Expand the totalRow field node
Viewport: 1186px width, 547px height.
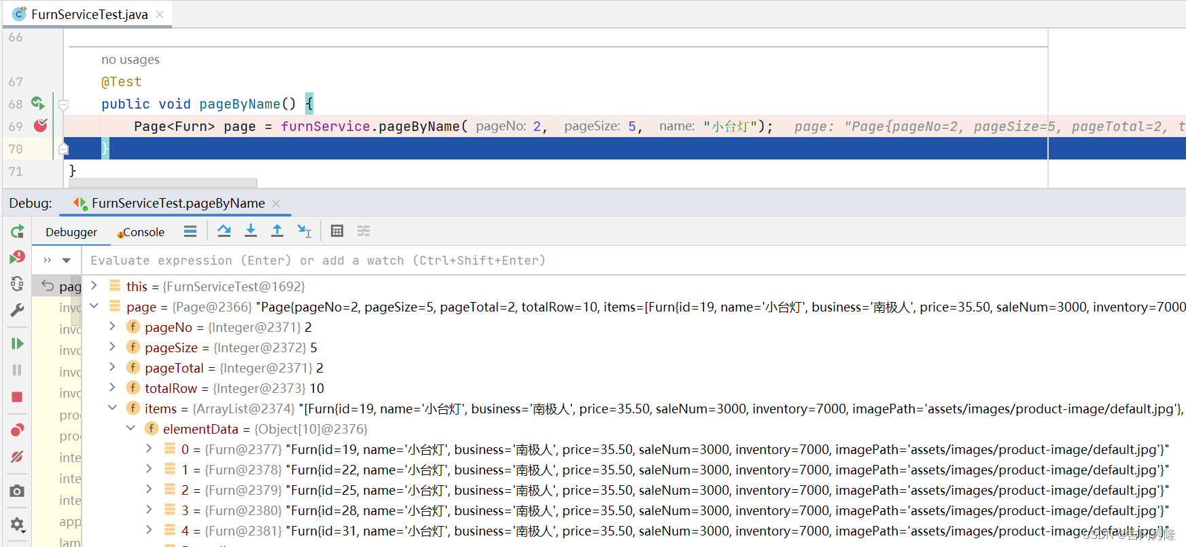pos(113,388)
